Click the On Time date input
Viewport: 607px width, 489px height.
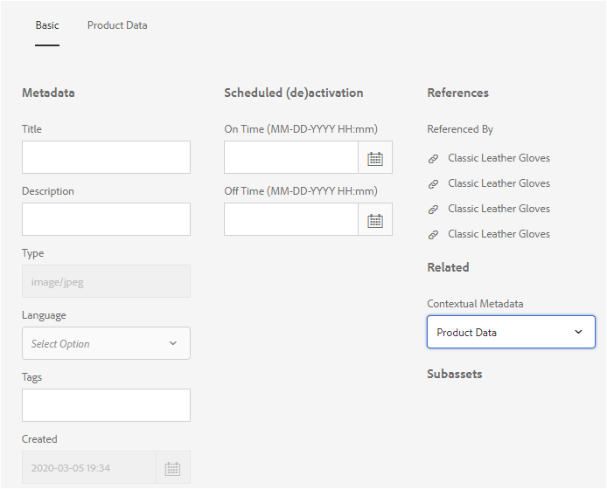(x=291, y=158)
